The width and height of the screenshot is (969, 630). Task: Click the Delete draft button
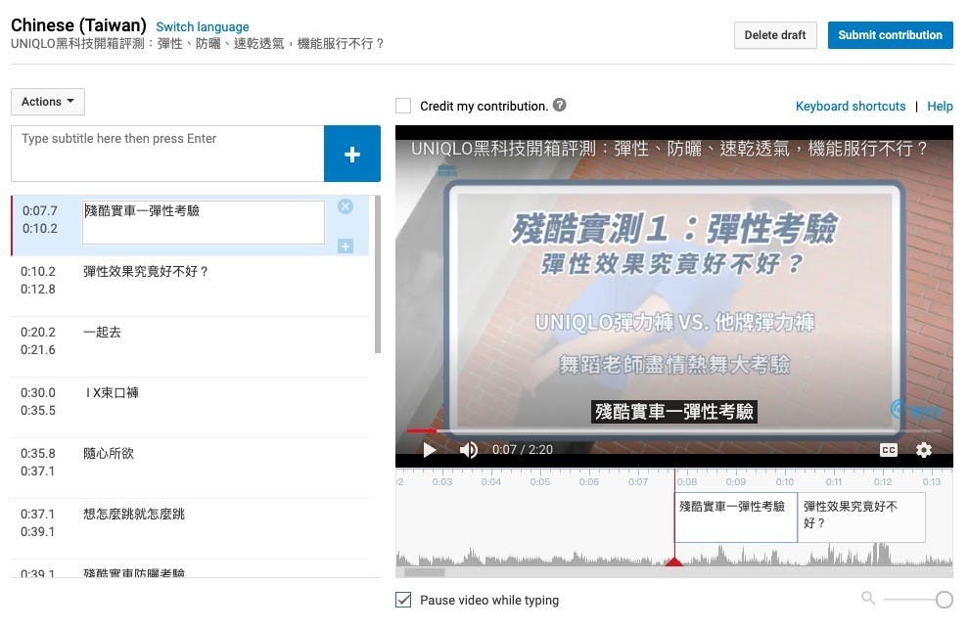[774, 35]
